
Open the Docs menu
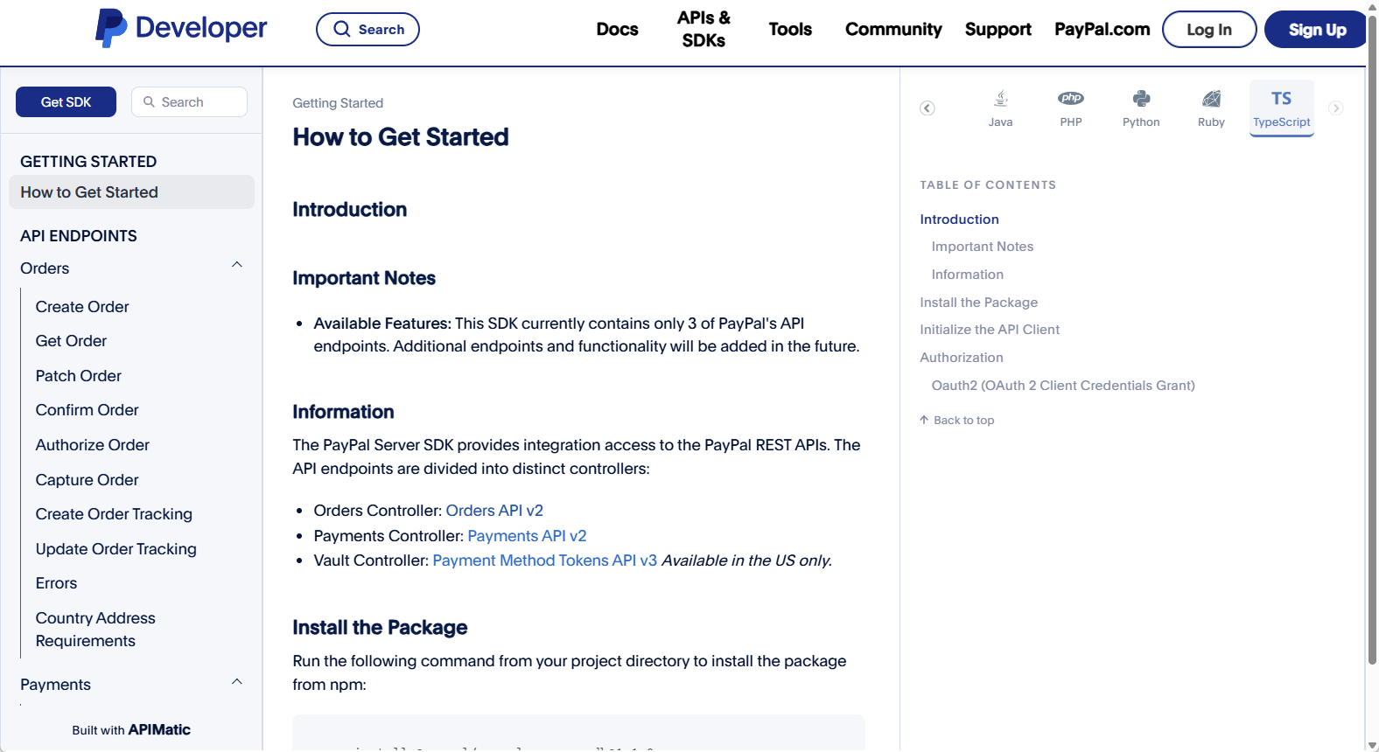pyautogui.click(x=617, y=29)
